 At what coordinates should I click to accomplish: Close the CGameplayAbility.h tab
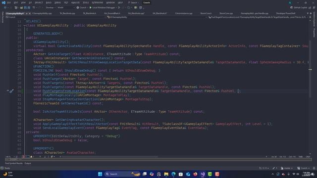[30, 13]
